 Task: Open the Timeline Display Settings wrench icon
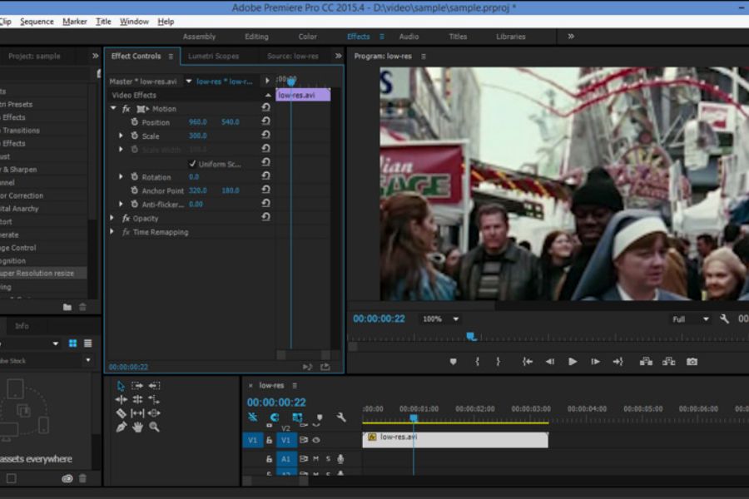click(341, 418)
